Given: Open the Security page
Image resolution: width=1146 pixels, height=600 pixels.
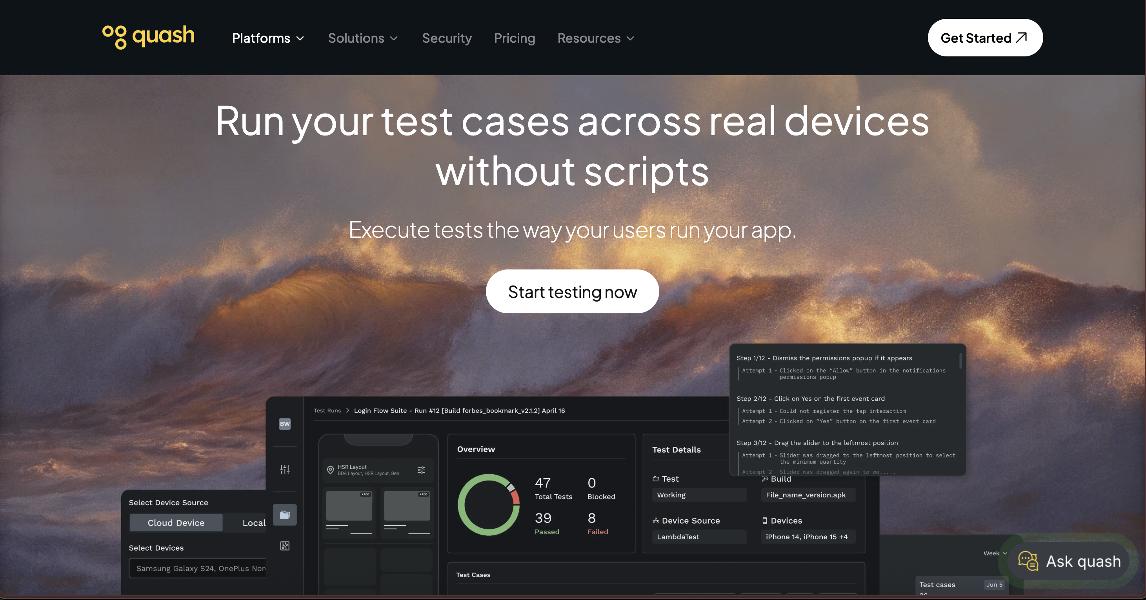Looking at the screenshot, I should [x=447, y=38].
